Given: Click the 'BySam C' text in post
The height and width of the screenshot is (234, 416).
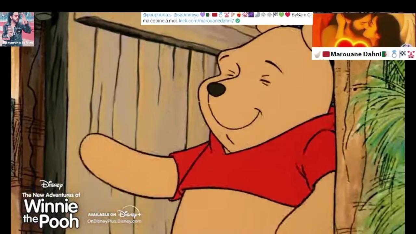Looking at the screenshot, I should [x=301, y=15].
